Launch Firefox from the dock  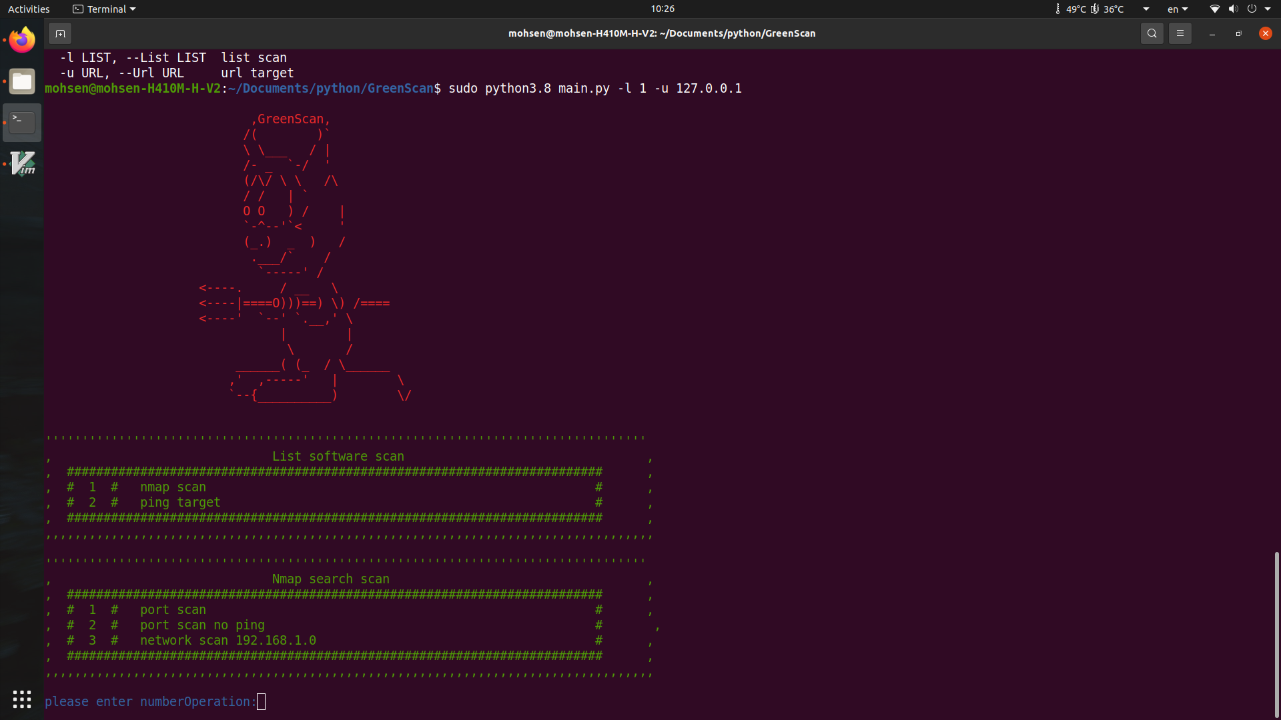(x=22, y=40)
